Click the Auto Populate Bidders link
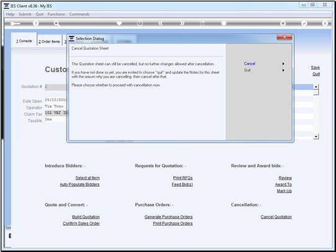This screenshot has width=336, height=252. click(x=79, y=184)
